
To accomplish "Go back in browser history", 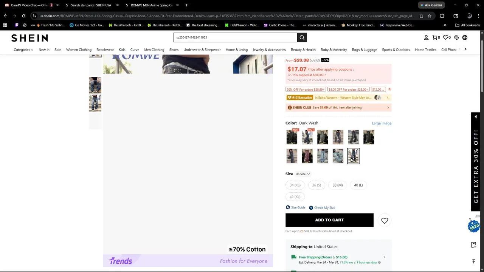I will pyautogui.click(x=5, y=16).
